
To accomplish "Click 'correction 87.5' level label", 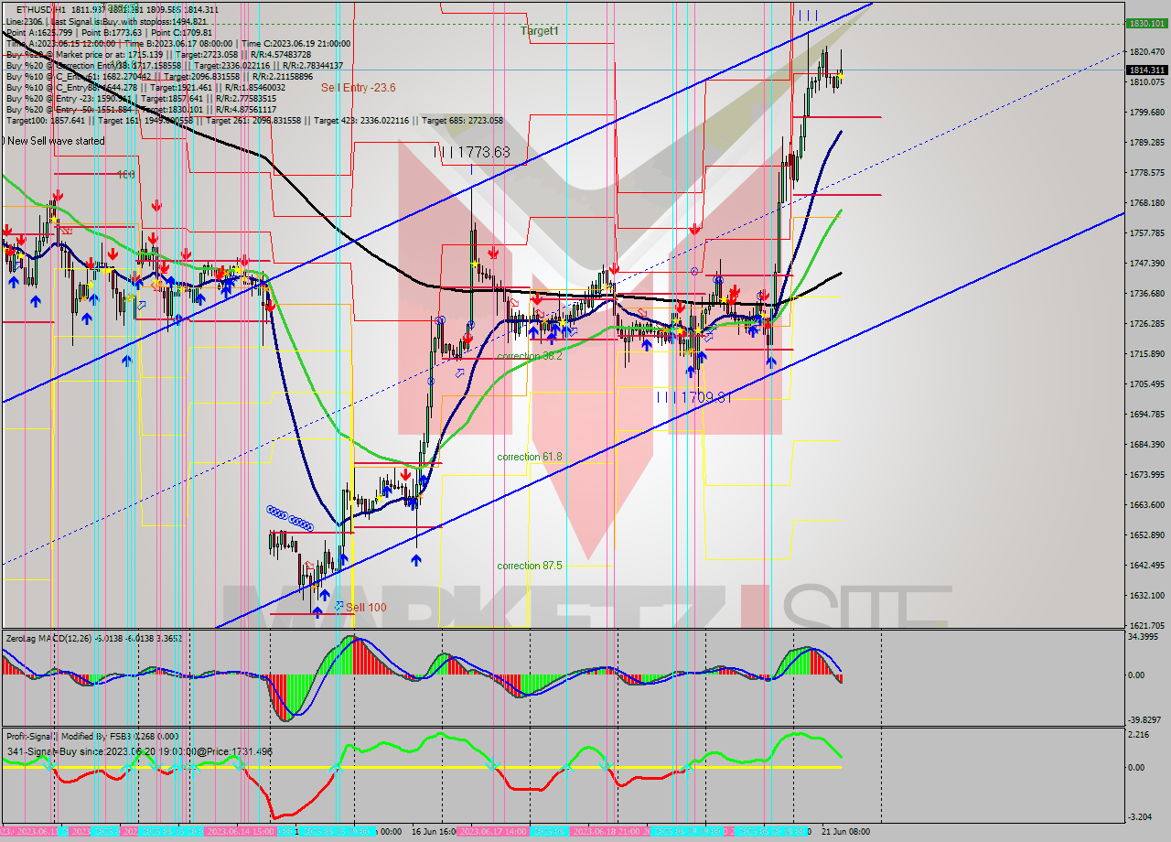I will point(530,566).
